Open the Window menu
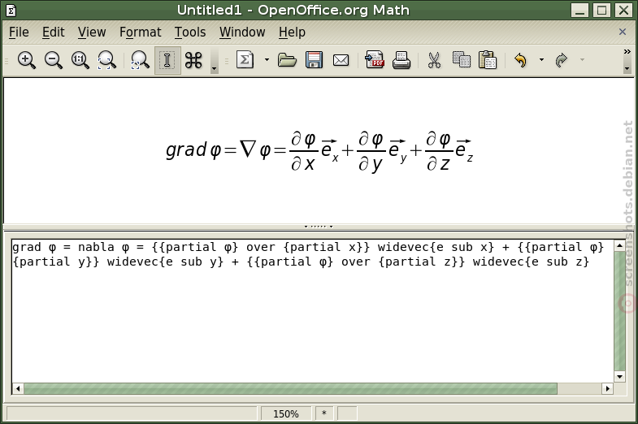The image size is (638, 424). (242, 32)
